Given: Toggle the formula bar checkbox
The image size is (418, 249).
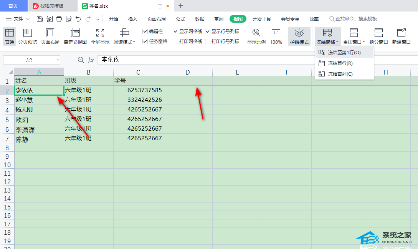Looking at the screenshot, I should [145, 32].
